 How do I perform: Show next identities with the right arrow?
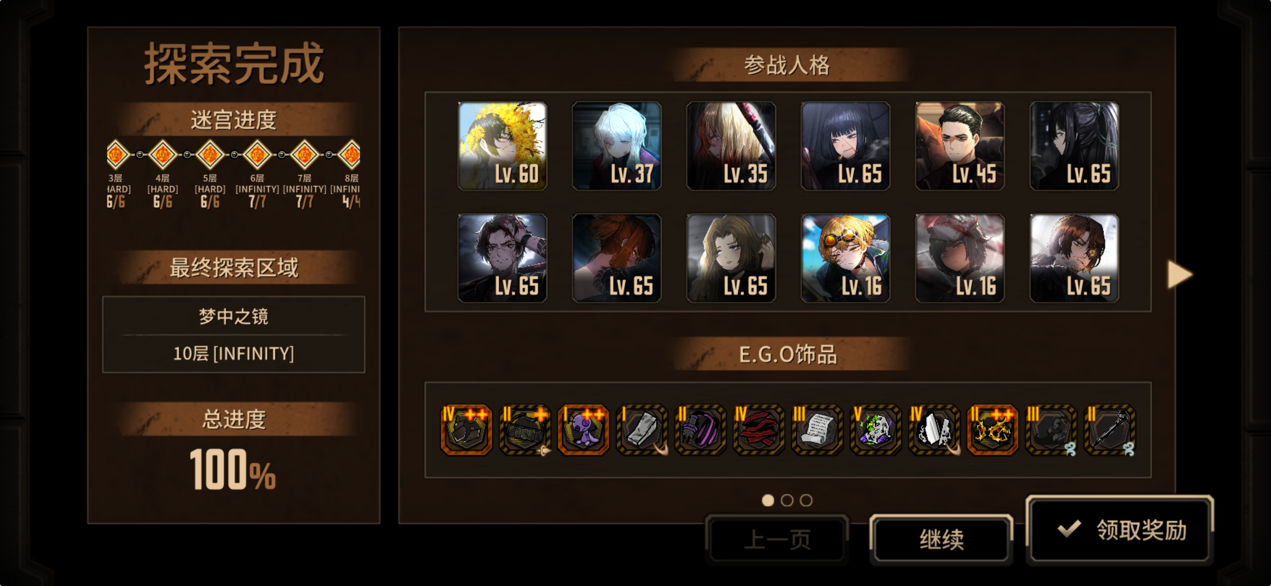[x=1180, y=275]
